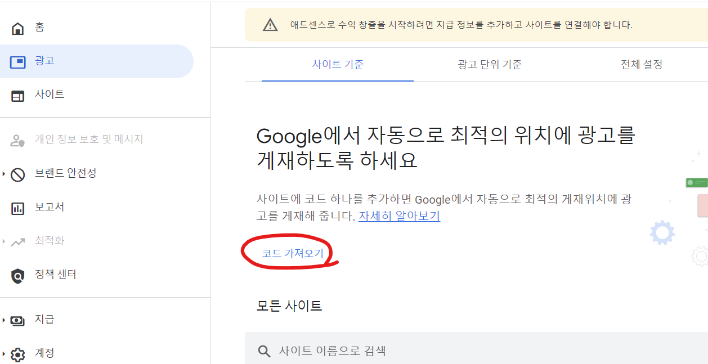
Task: Click the 지급 label
Action: 44,320
